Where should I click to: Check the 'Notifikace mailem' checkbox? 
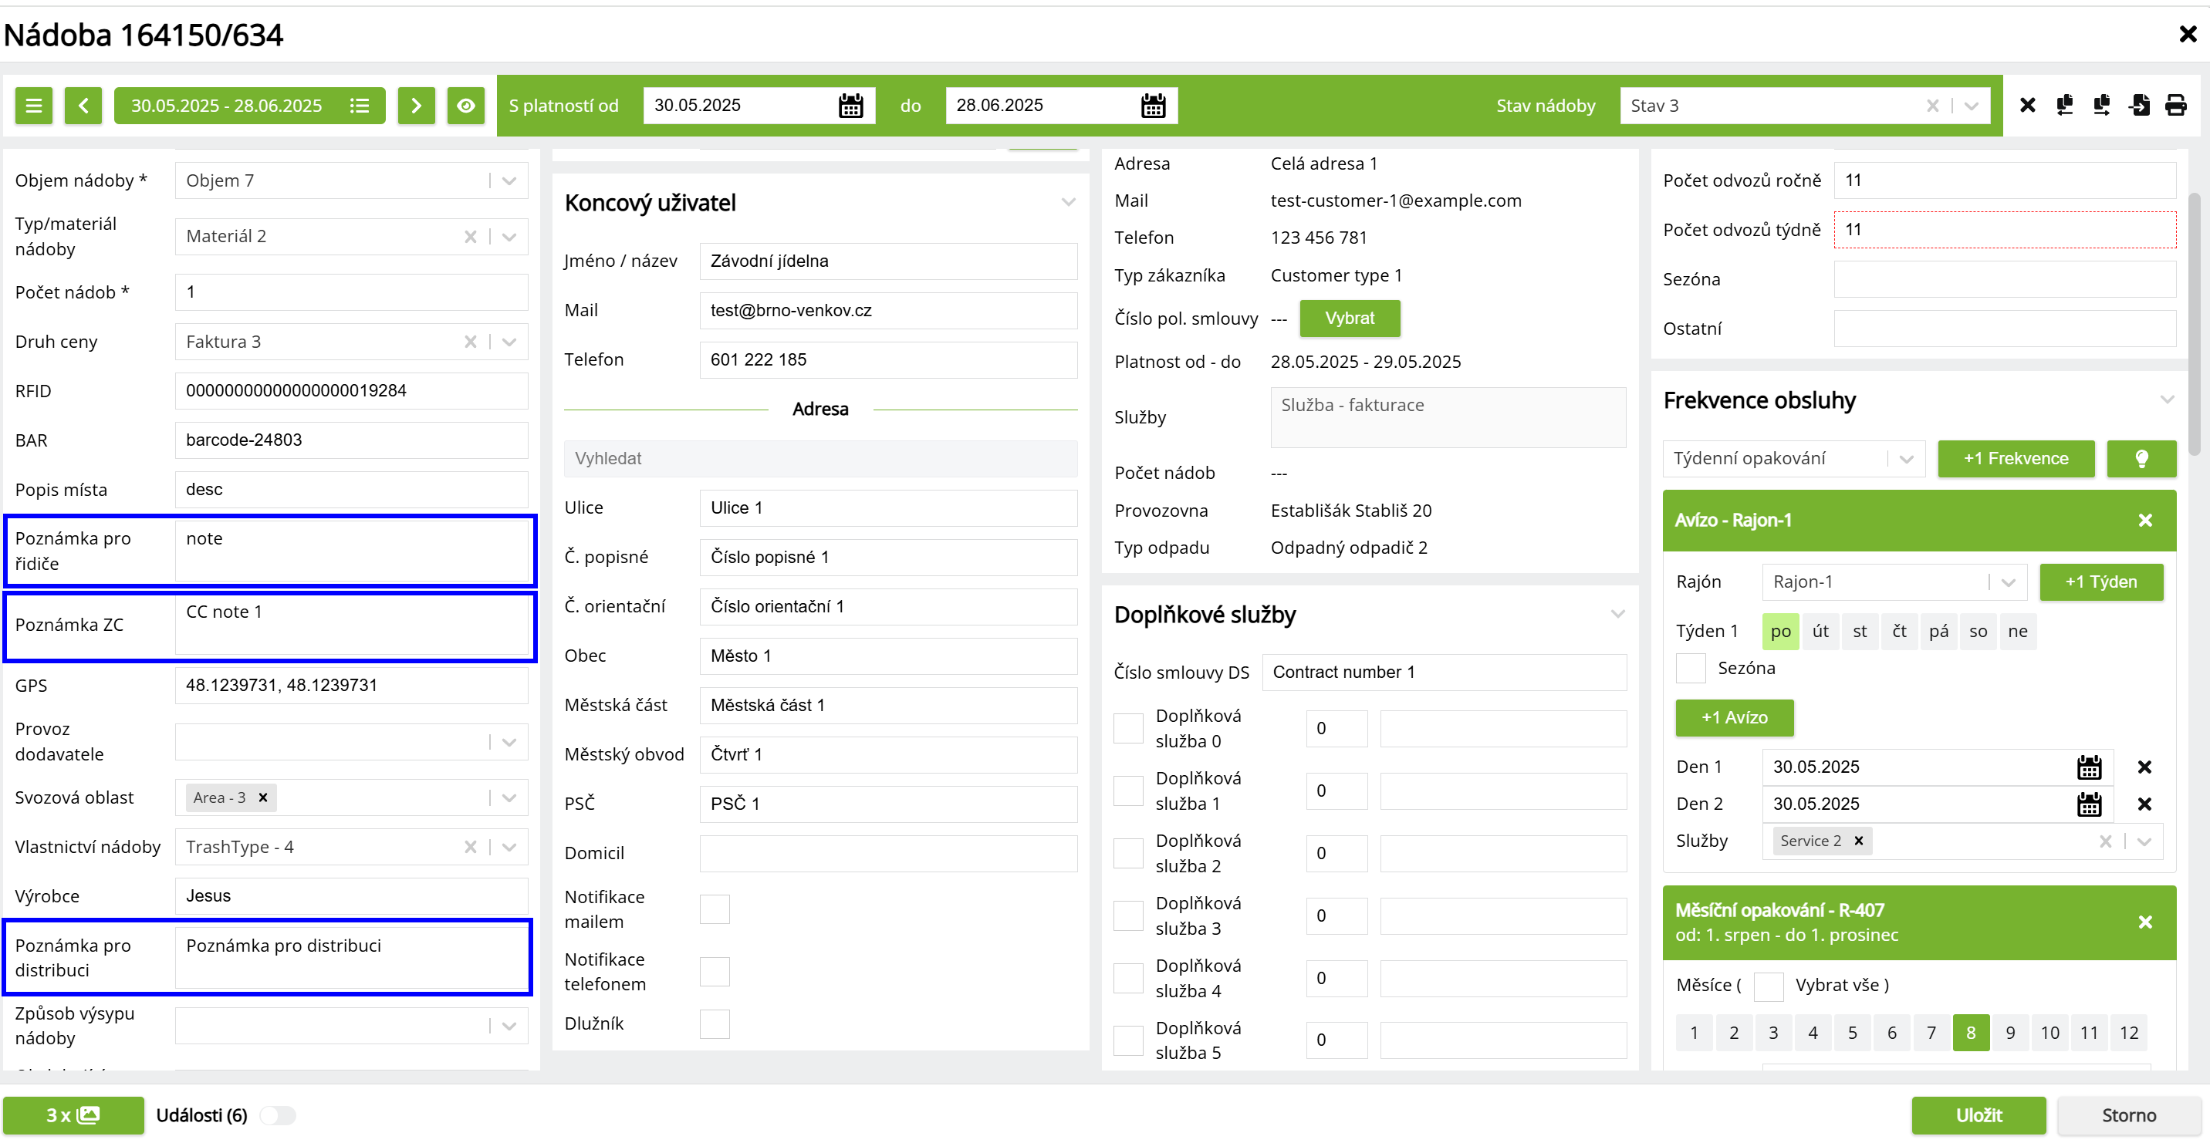[x=715, y=909]
